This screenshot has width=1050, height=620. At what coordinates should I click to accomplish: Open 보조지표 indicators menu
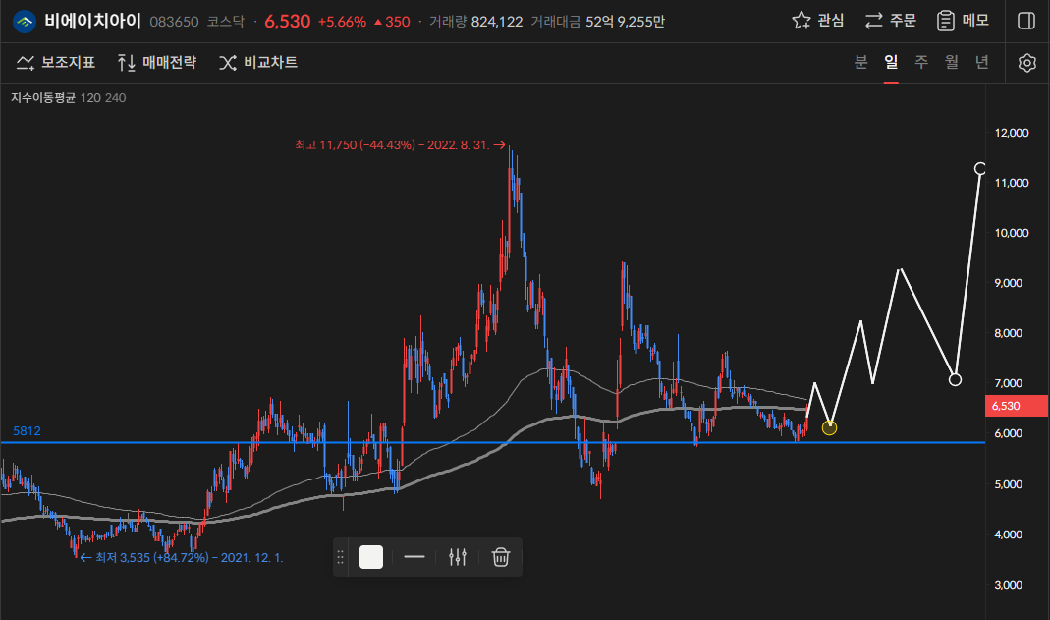tap(56, 62)
